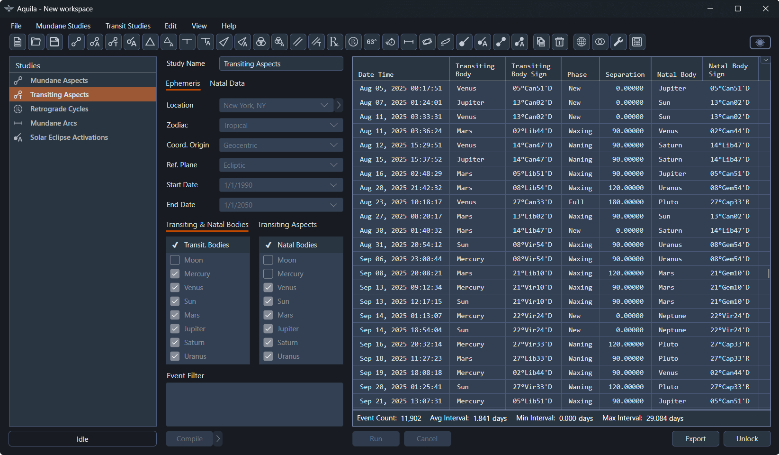The image size is (779, 455).
Task: Open the Ref. Plane Ecliptic dropdown
Action: point(281,165)
